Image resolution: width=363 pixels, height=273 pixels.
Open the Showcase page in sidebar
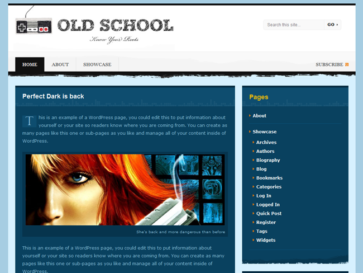(x=264, y=132)
